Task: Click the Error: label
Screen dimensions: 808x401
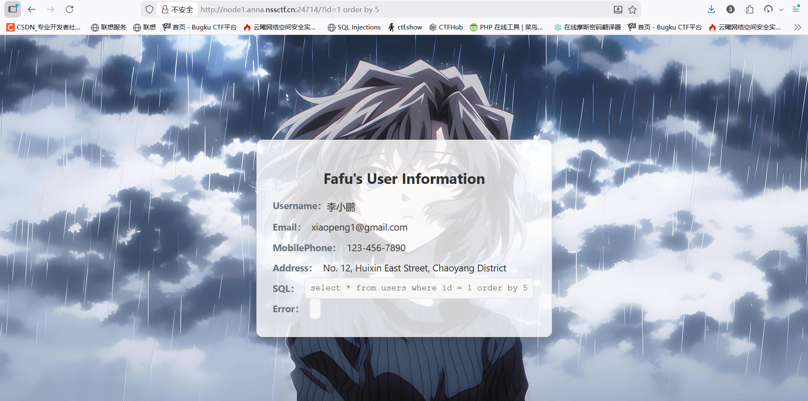Action: 286,309
